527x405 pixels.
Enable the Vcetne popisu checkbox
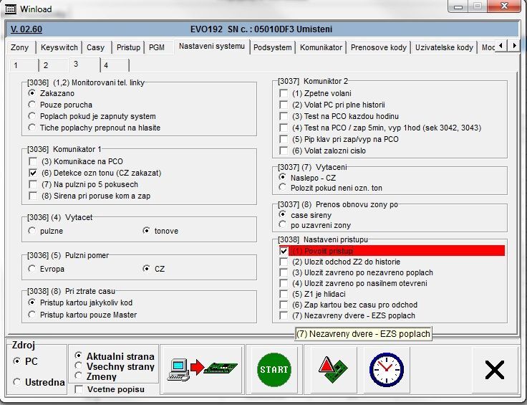click(x=79, y=389)
